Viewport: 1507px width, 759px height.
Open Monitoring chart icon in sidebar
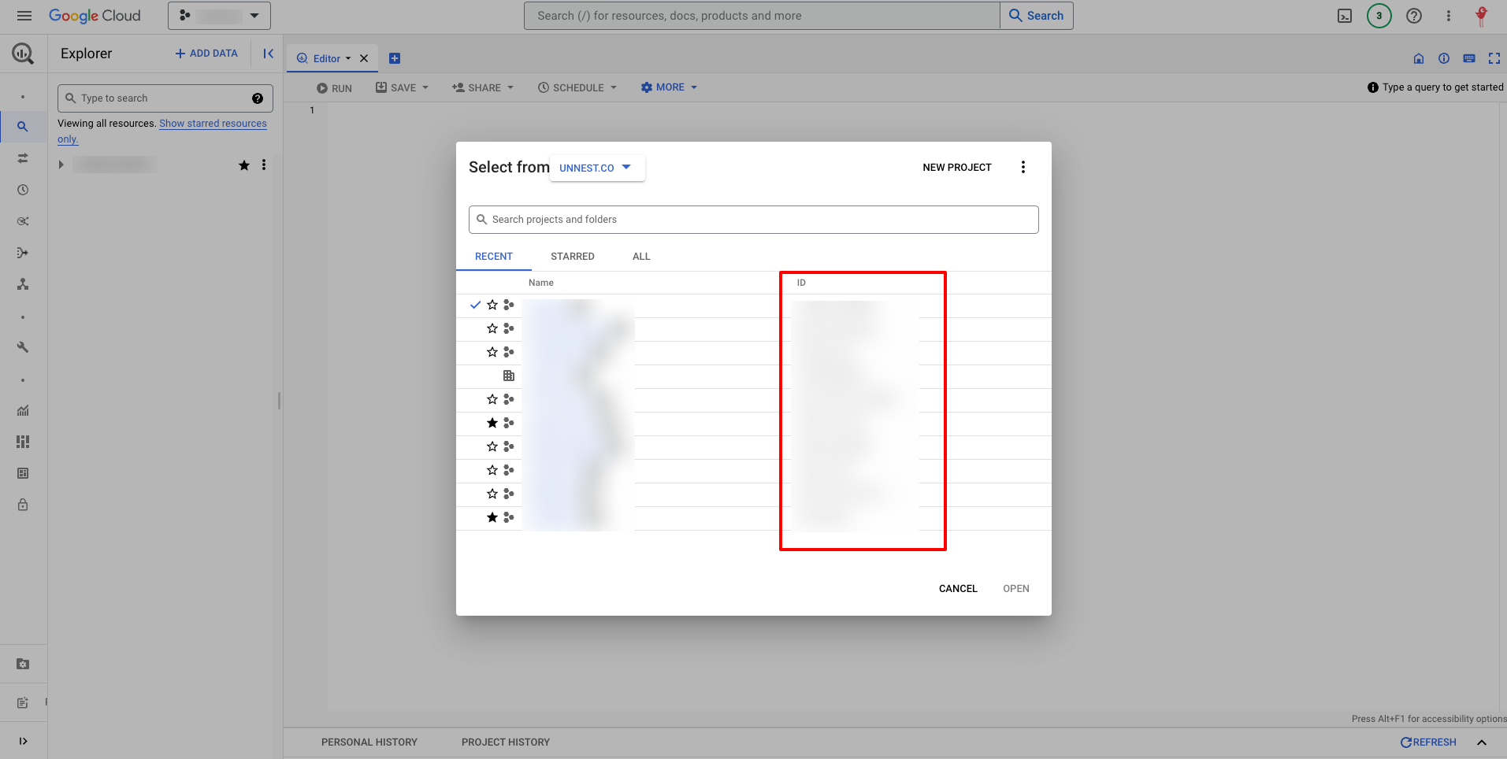pyautogui.click(x=23, y=410)
